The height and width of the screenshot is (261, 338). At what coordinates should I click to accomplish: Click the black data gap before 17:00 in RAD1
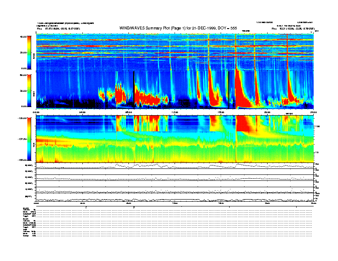229,90
